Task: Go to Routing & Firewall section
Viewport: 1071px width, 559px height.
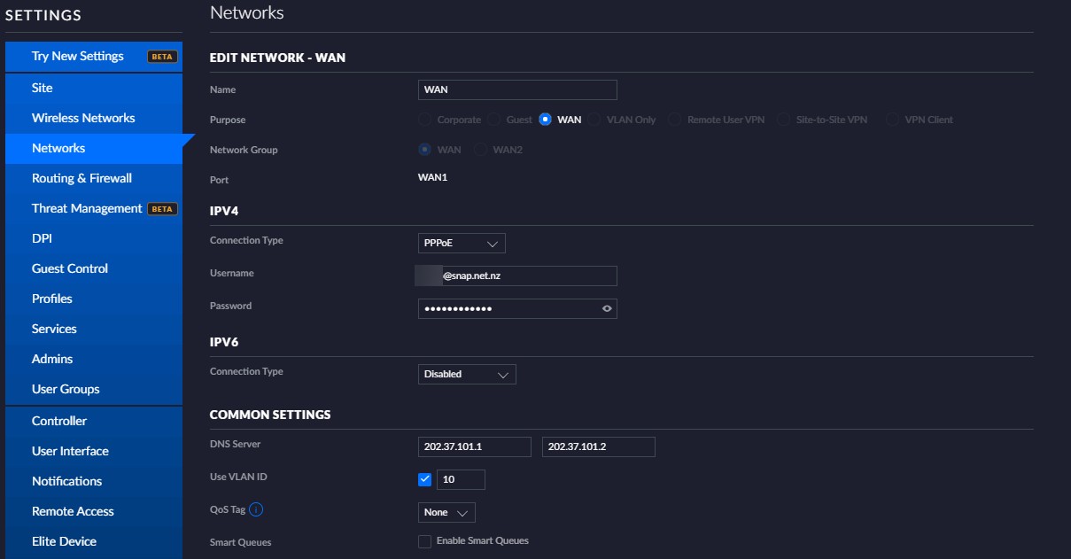Action: [x=81, y=178]
